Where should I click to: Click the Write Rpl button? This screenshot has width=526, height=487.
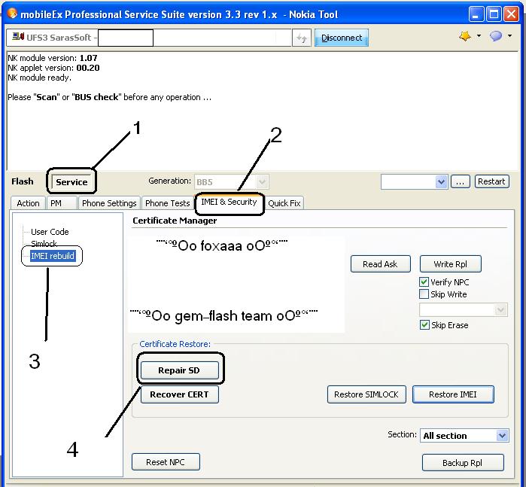450,264
